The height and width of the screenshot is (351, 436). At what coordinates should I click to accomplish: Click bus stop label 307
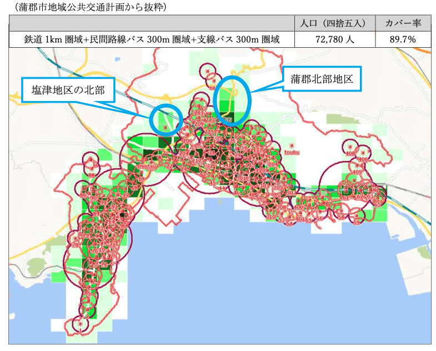coord(291,193)
